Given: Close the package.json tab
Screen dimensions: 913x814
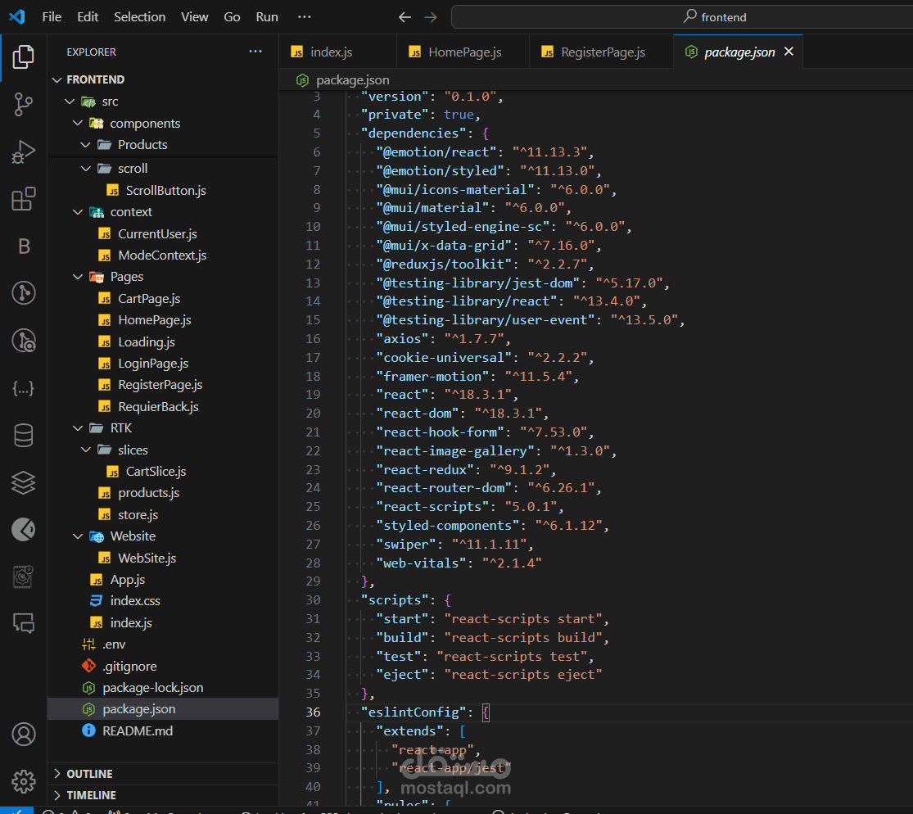Looking at the screenshot, I should (x=789, y=52).
